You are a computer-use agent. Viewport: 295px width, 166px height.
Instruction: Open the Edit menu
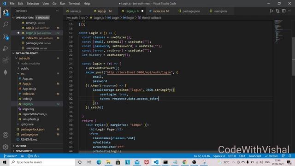pos(20,4)
